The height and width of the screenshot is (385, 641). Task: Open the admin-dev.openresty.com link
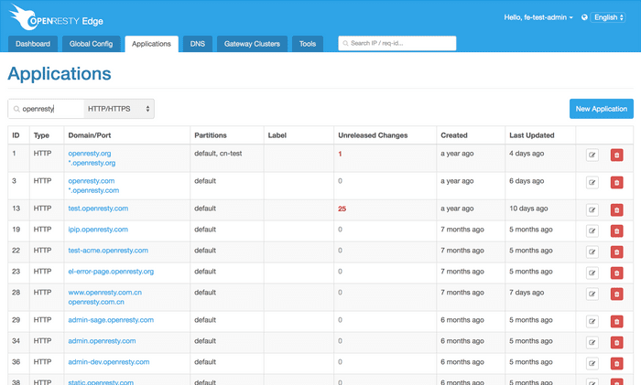[x=109, y=362]
